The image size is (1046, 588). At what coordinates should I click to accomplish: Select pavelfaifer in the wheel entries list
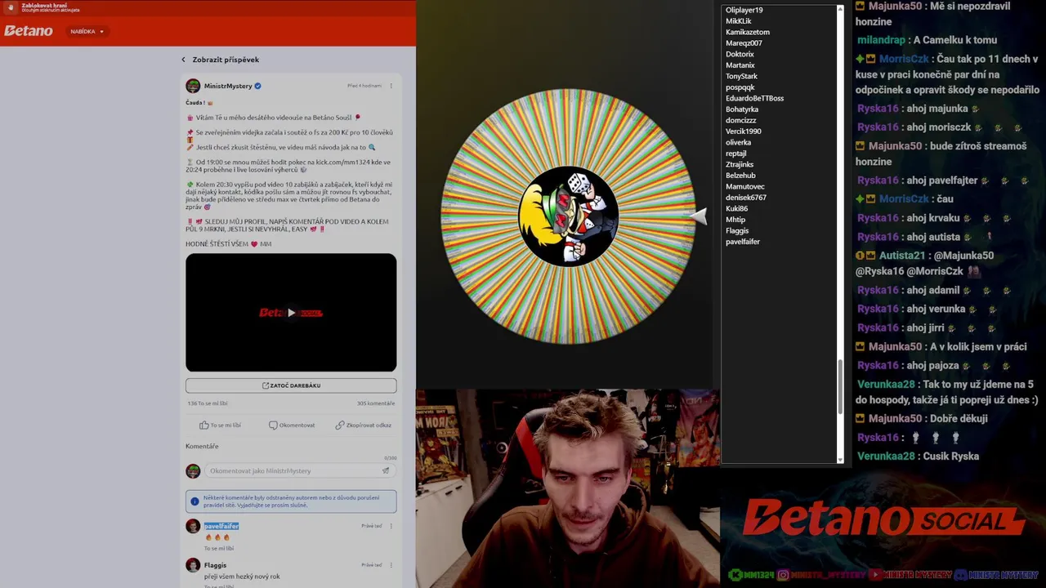tap(743, 242)
